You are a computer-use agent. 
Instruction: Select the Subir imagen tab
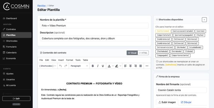(167, 102)
